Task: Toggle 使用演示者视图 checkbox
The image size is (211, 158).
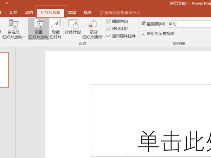Action: [x=143, y=34]
